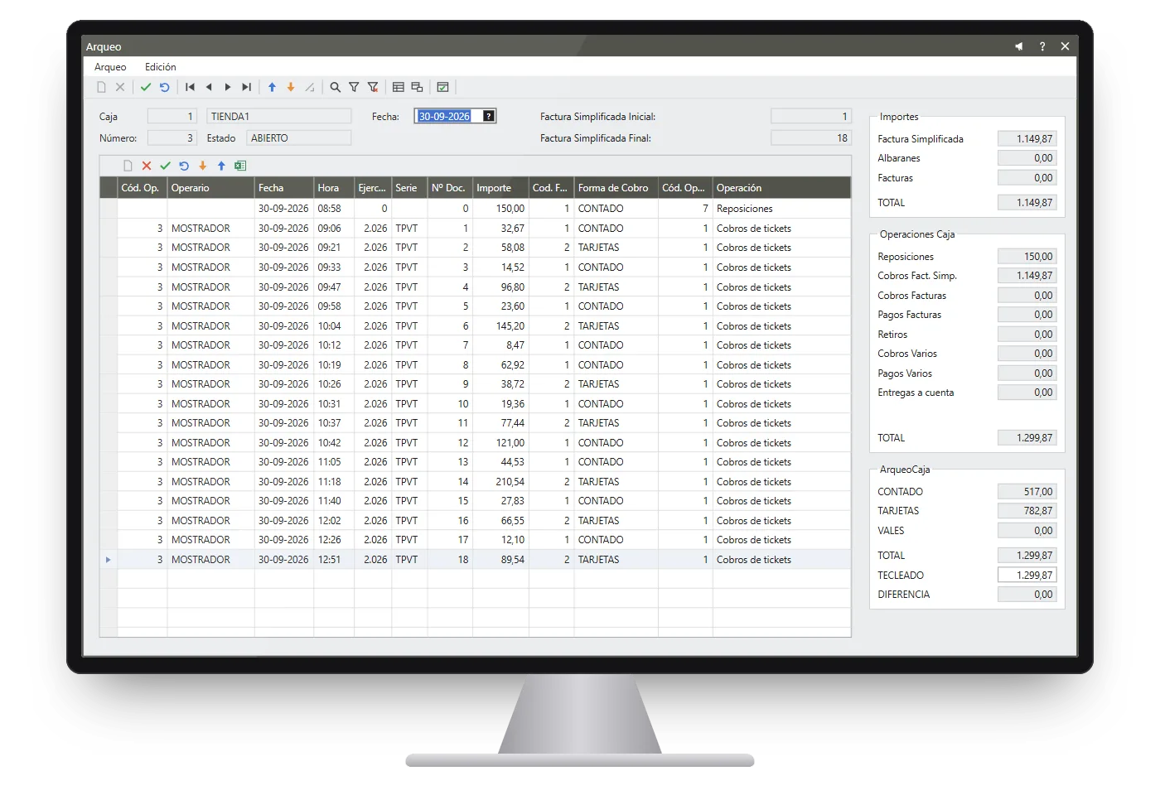1160x795 pixels.
Task: Click the 145,20 importe cell
Action: [500, 326]
